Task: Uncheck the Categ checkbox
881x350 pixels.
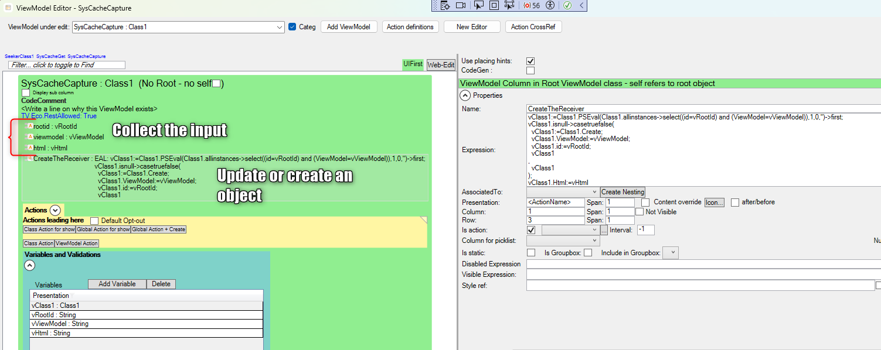Action: [x=292, y=27]
